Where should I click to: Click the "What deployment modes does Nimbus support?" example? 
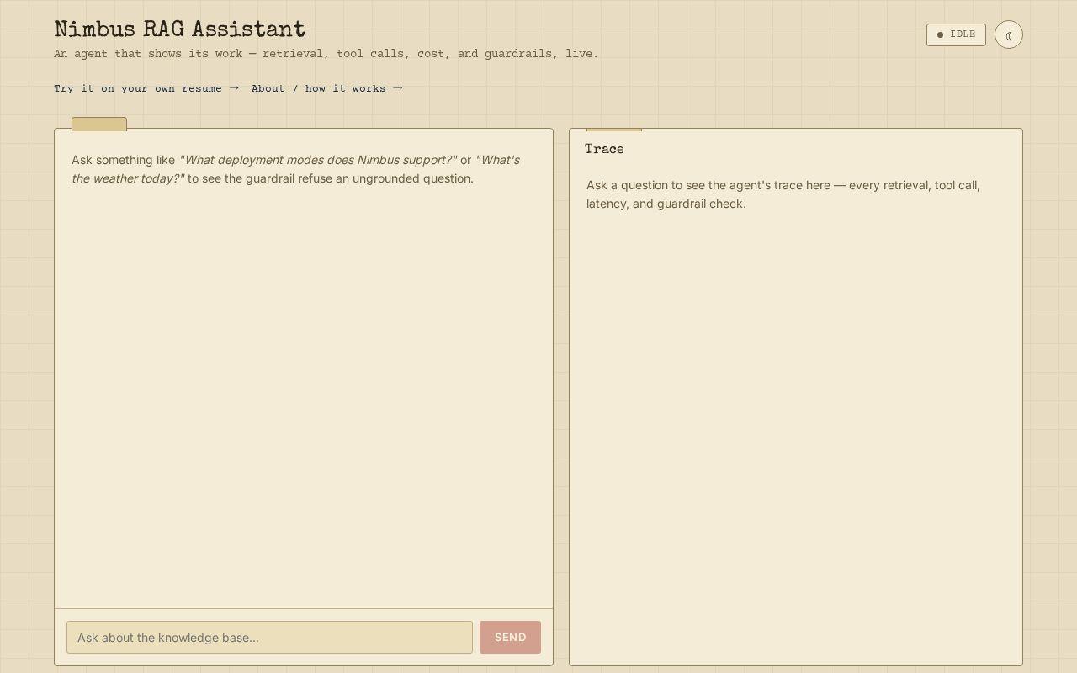pyautogui.click(x=317, y=160)
